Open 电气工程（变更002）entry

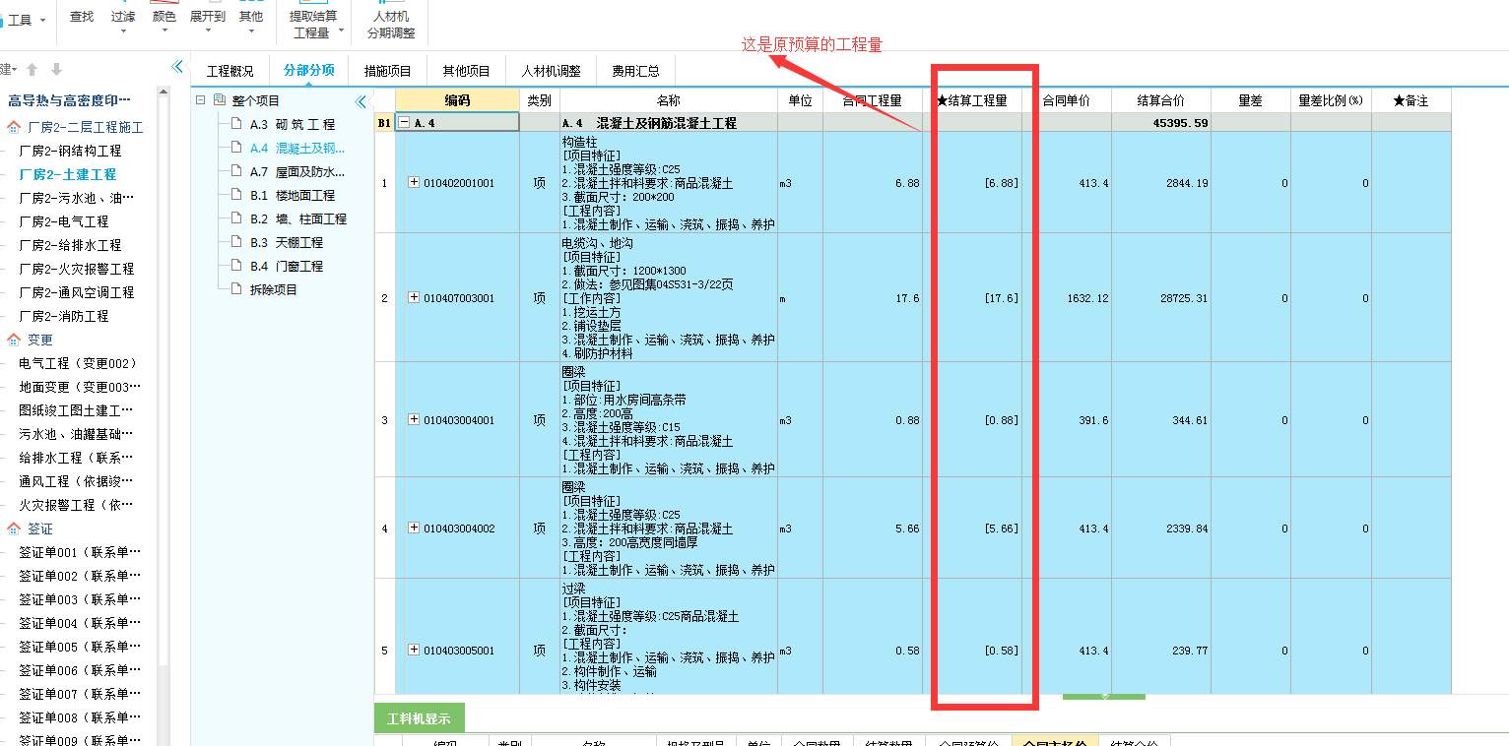(78, 363)
